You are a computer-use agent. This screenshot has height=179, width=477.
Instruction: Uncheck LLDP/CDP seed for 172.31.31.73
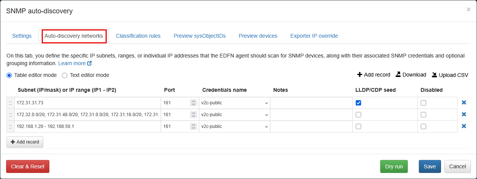(x=358, y=103)
